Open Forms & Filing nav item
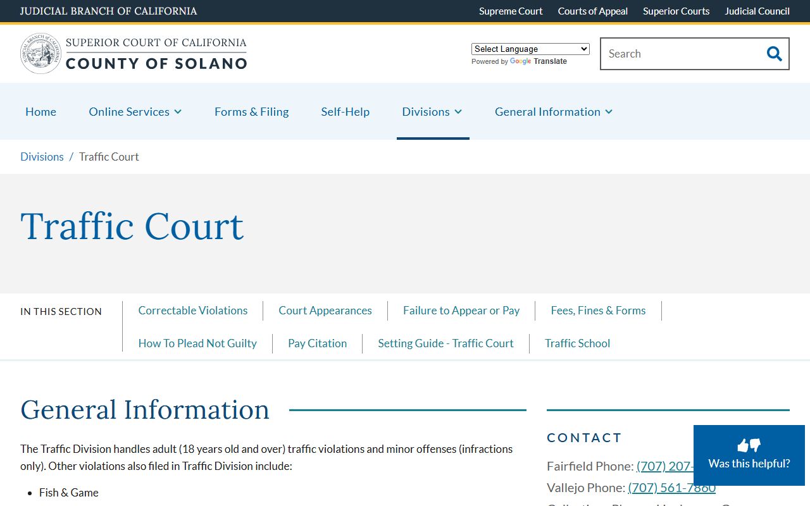810x506 pixels. (251, 111)
